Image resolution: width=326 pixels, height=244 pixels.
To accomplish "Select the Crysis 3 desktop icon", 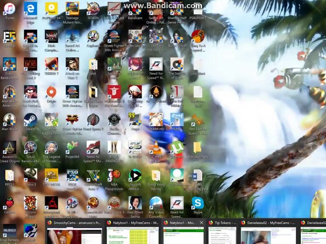I will coord(30,176).
